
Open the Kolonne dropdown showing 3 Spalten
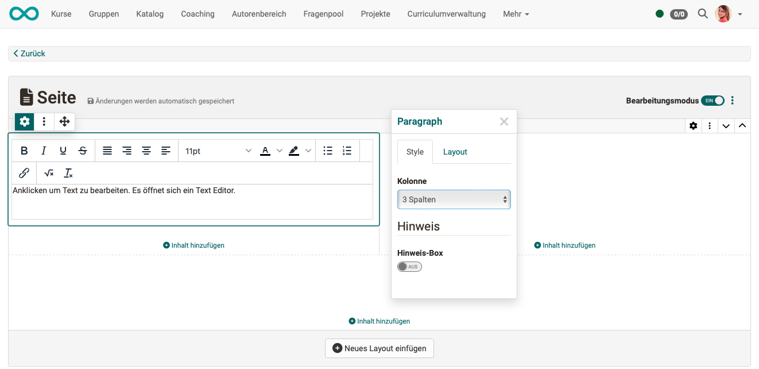tap(454, 199)
